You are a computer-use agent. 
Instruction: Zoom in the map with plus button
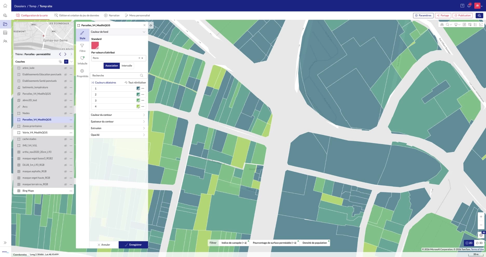[x=481, y=217]
